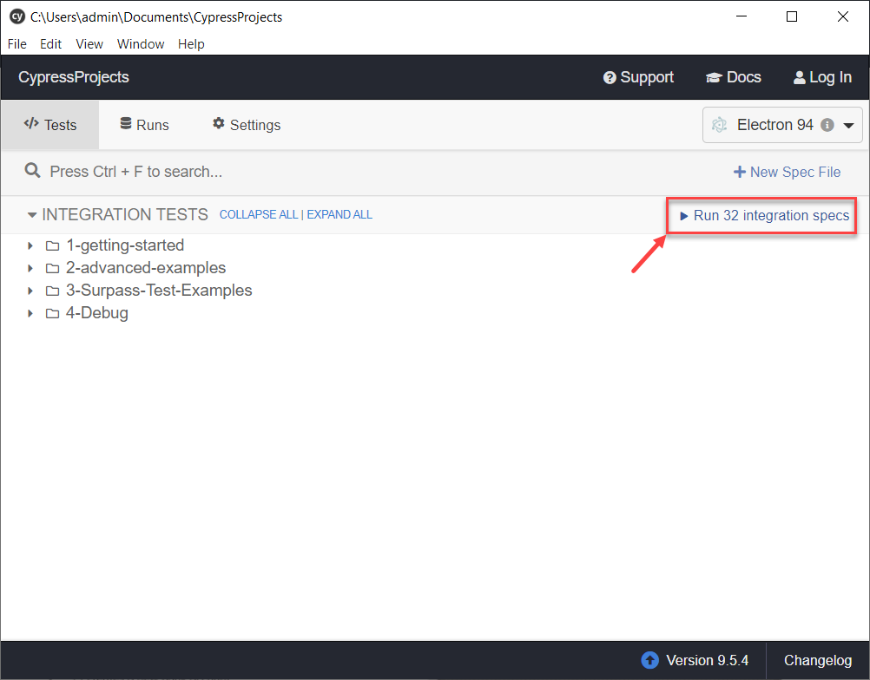The width and height of the screenshot is (870, 680).
Task: Click the graduation cap Docs icon
Action: [x=714, y=77]
